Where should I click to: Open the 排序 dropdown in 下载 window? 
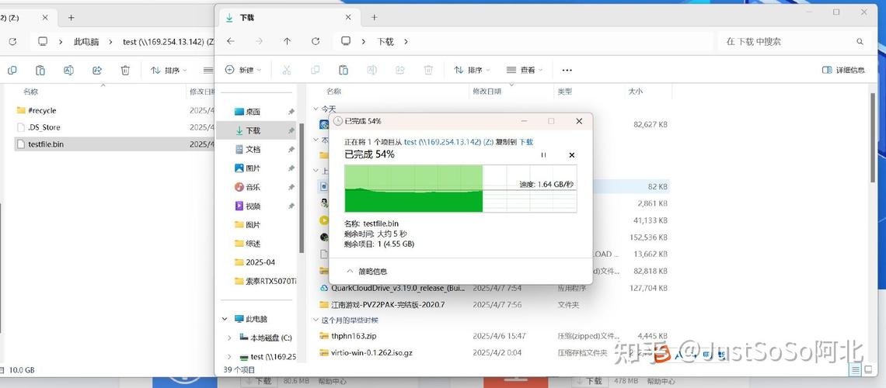[x=472, y=70]
